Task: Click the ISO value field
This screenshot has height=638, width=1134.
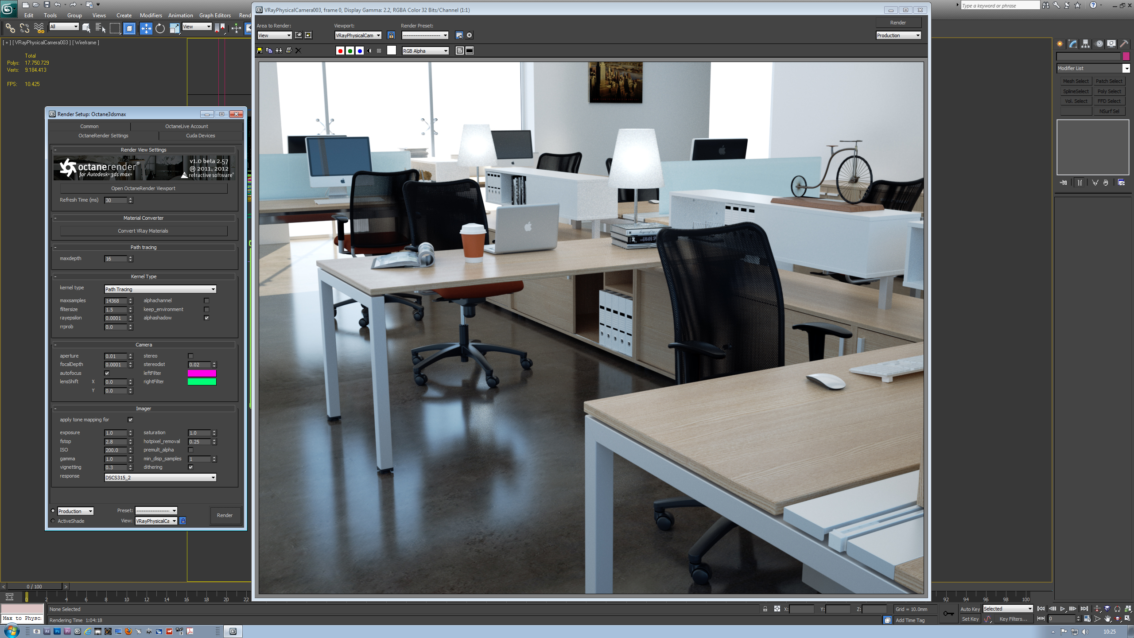Action: (x=116, y=450)
